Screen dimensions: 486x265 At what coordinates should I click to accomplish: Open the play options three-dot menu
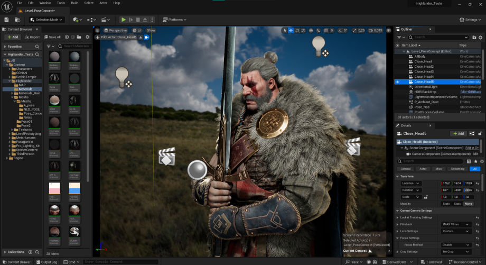coord(152,20)
